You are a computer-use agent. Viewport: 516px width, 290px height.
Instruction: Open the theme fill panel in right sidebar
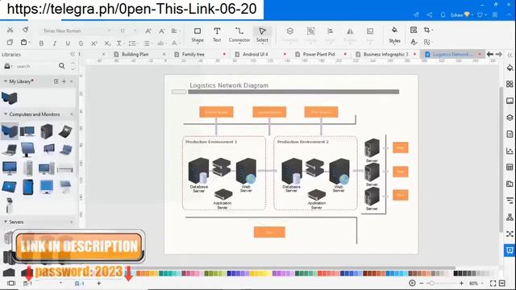510,68
